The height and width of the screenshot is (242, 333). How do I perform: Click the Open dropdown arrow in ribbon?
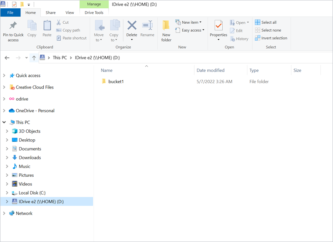(248, 22)
